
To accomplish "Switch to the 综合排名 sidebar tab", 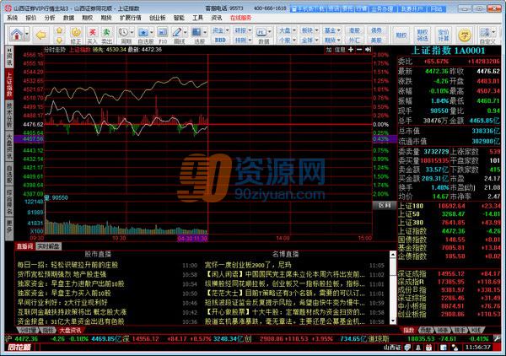I will point(9,202).
